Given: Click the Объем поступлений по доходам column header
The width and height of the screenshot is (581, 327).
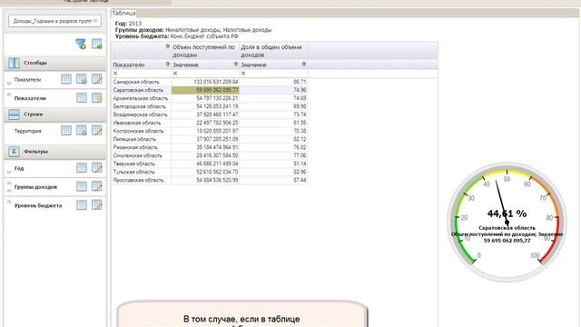Looking at the screenshot, I should pos(203,51).
